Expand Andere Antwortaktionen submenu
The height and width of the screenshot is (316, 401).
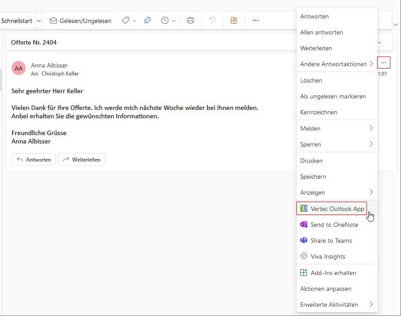[x=336, y=64]
